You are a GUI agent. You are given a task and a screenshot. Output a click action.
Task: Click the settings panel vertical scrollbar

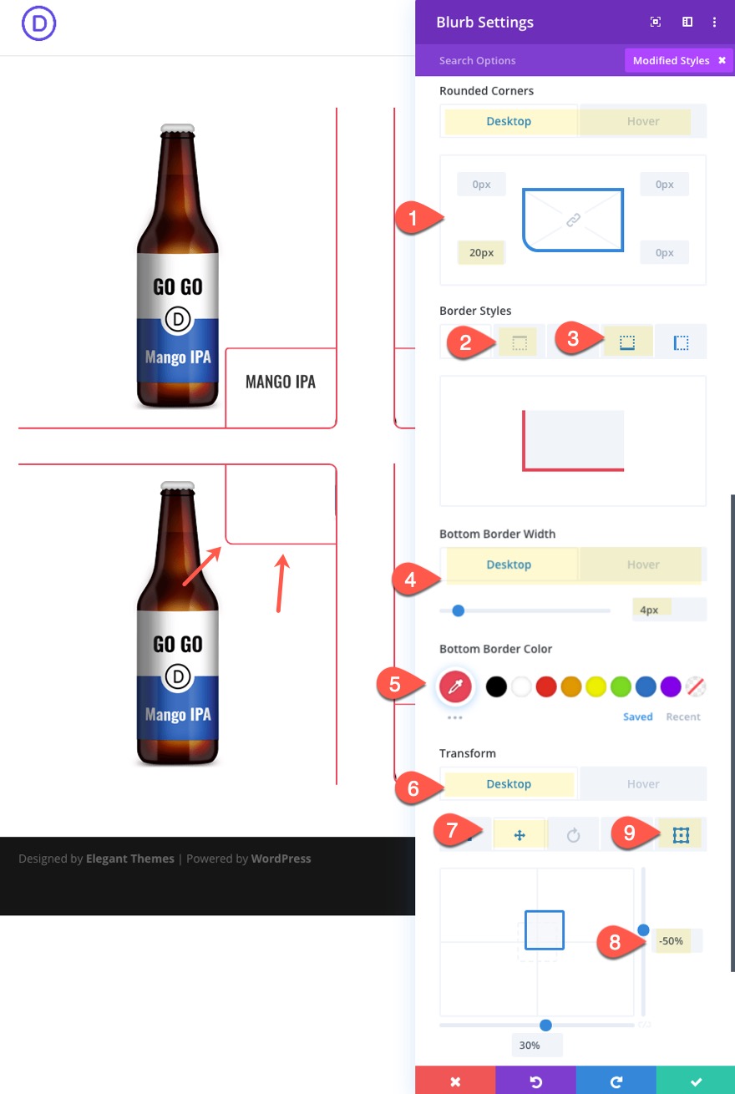click(732, 733)
